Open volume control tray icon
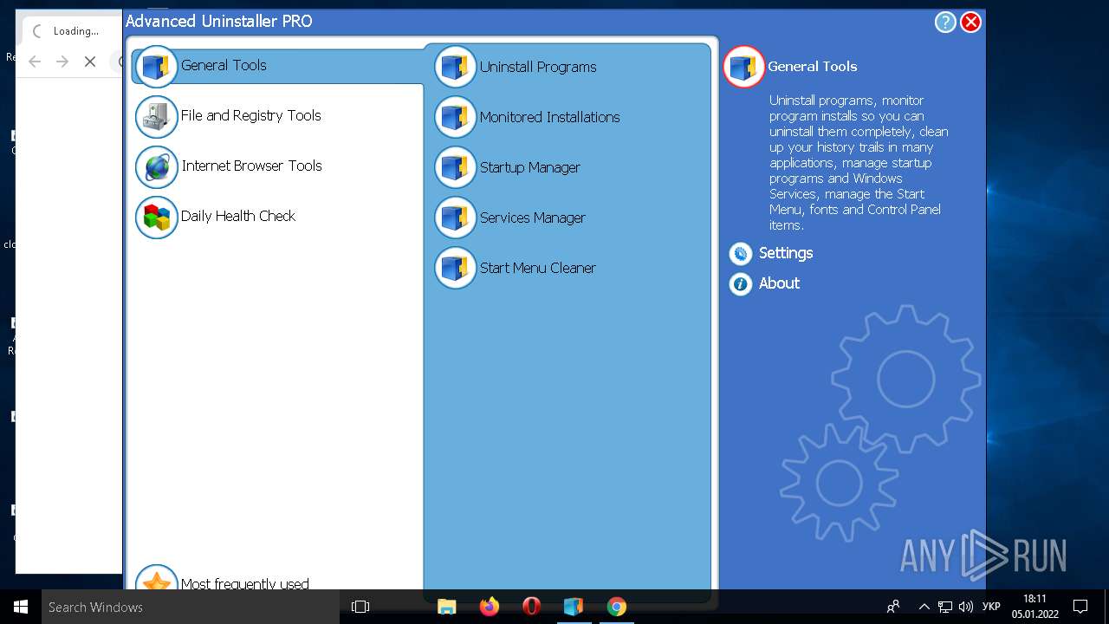Viewport: 1109px width, 624px height. tap(966, 607)
